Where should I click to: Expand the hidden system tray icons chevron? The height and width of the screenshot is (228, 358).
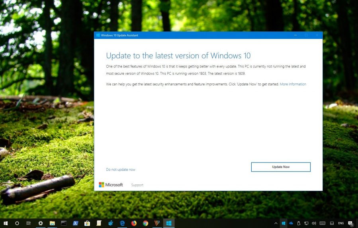pos(276,223)
